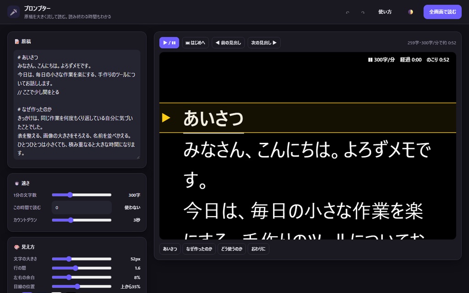469x293 pixels.
Task: Click the 8% margin value
Action: tap(137, 277)
